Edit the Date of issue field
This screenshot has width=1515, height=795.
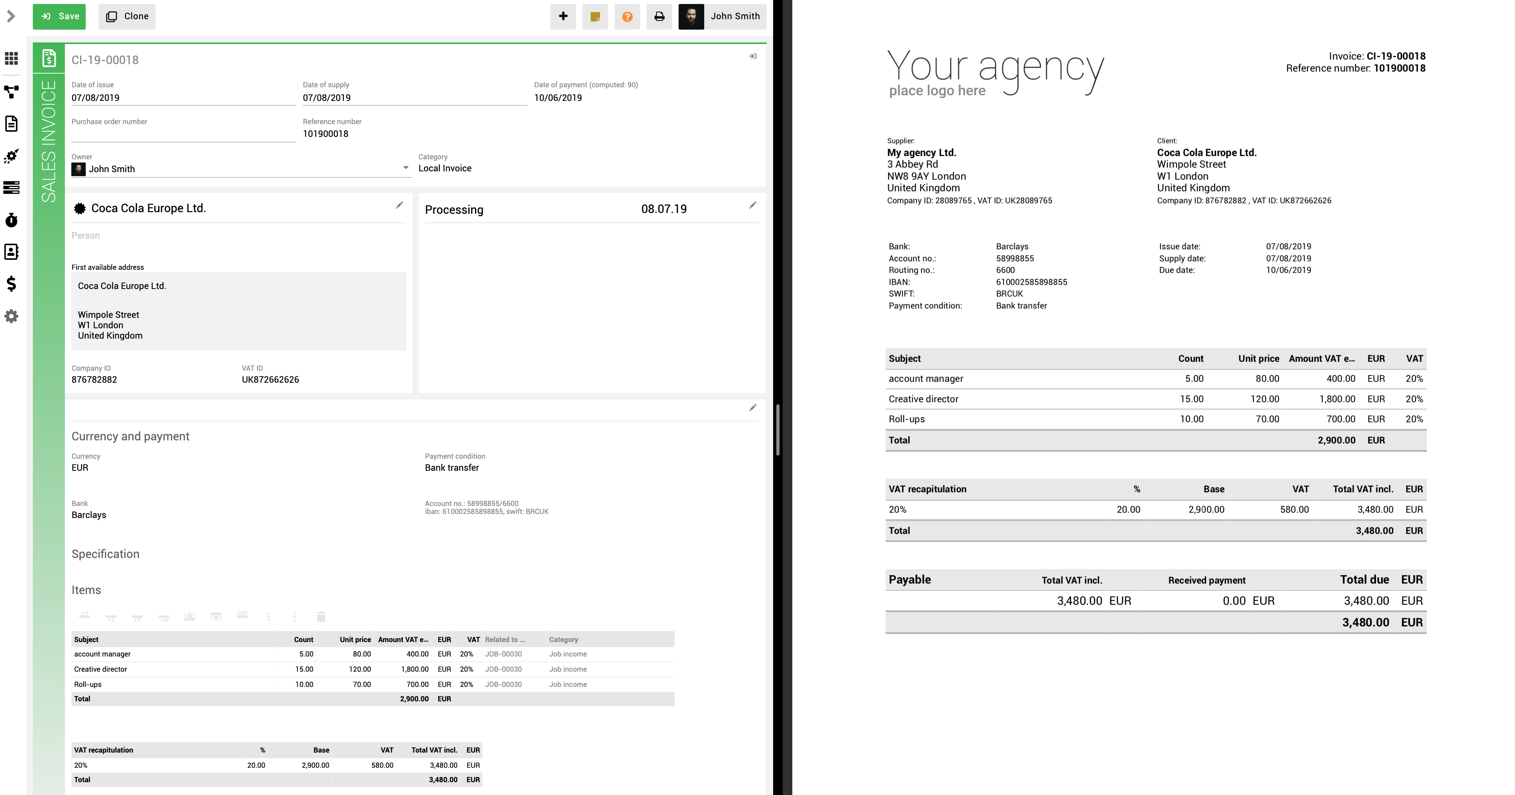(183, 98)
